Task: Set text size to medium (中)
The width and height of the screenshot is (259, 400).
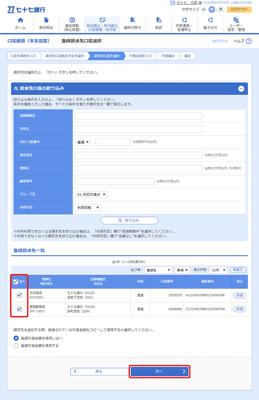Action: pos(212,10)
